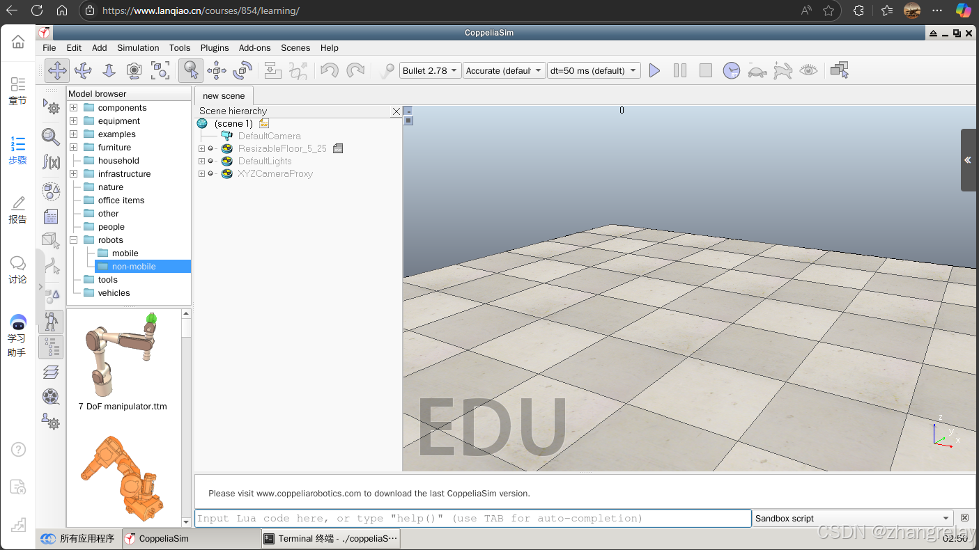Image resolution: width=979 pixels, height=550 pixels.
Task: Open the Tools menu
Action: [180, 48]
